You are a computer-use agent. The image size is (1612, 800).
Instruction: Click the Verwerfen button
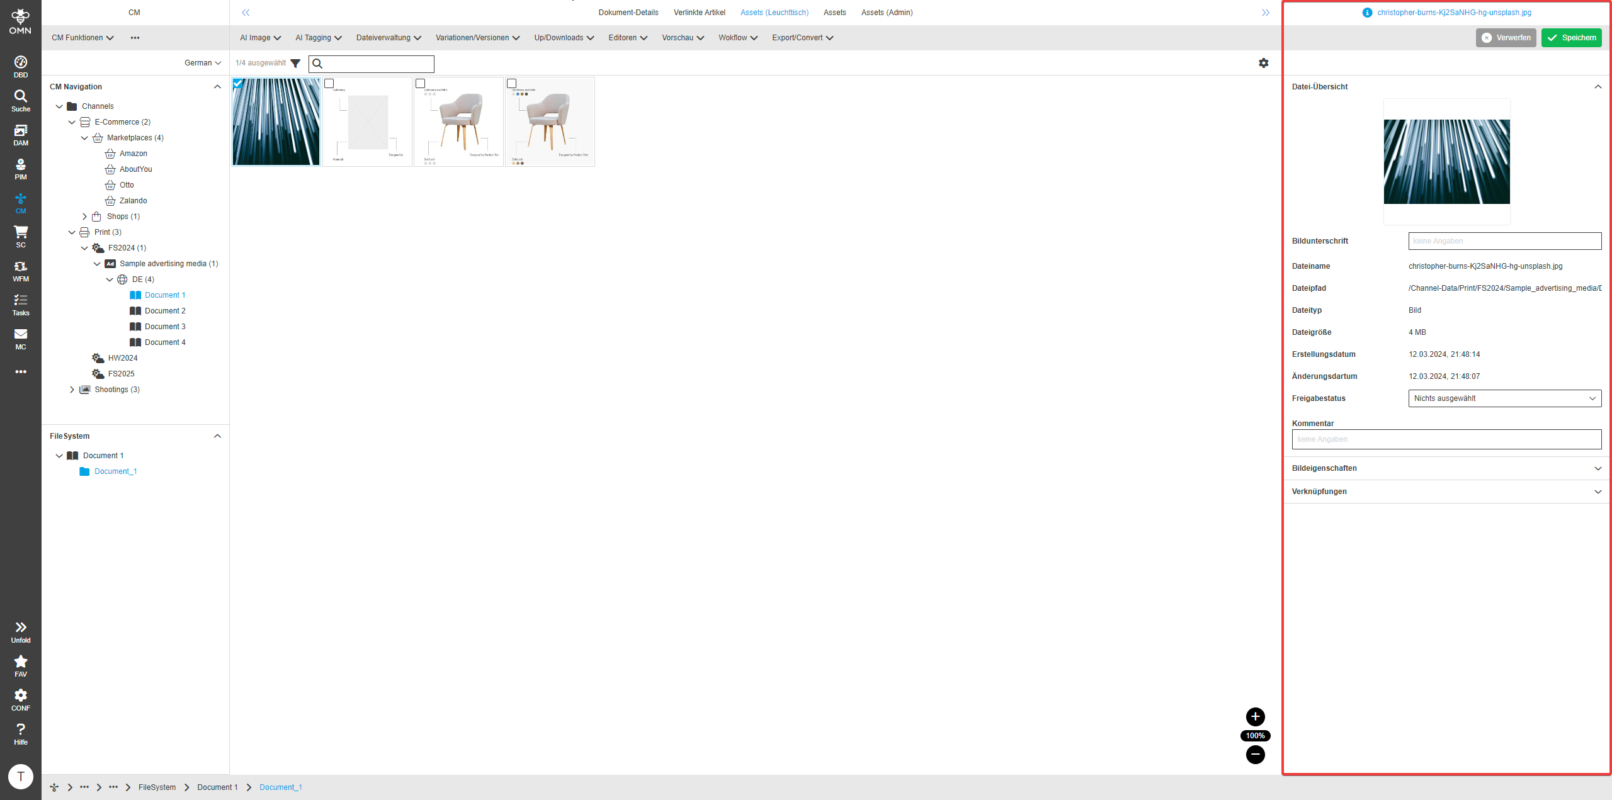1506,38
